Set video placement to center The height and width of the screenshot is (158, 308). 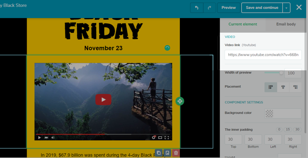pos(283,87)
